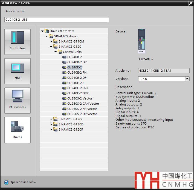This screenshot has height=190, width=194.
Task: Click the SINAMICS G120C folder icon
Action: (56, 119)
